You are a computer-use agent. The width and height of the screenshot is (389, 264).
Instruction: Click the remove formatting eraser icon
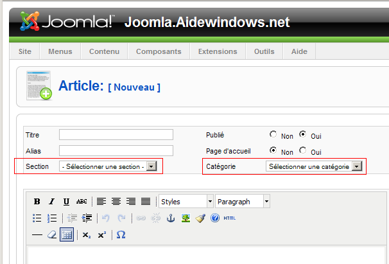pos(52,234)
